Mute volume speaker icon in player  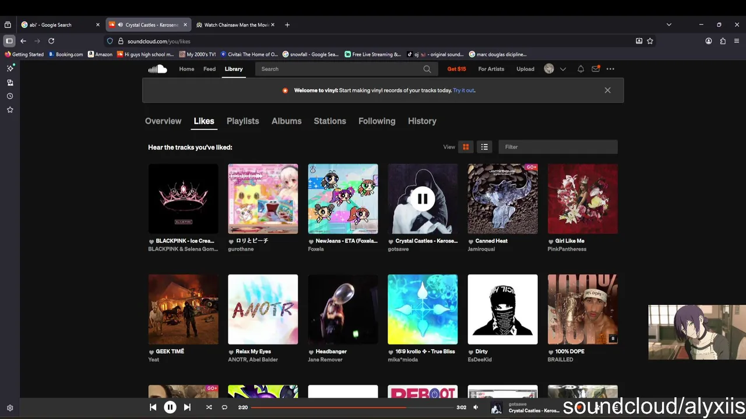[x=476, y=407]
